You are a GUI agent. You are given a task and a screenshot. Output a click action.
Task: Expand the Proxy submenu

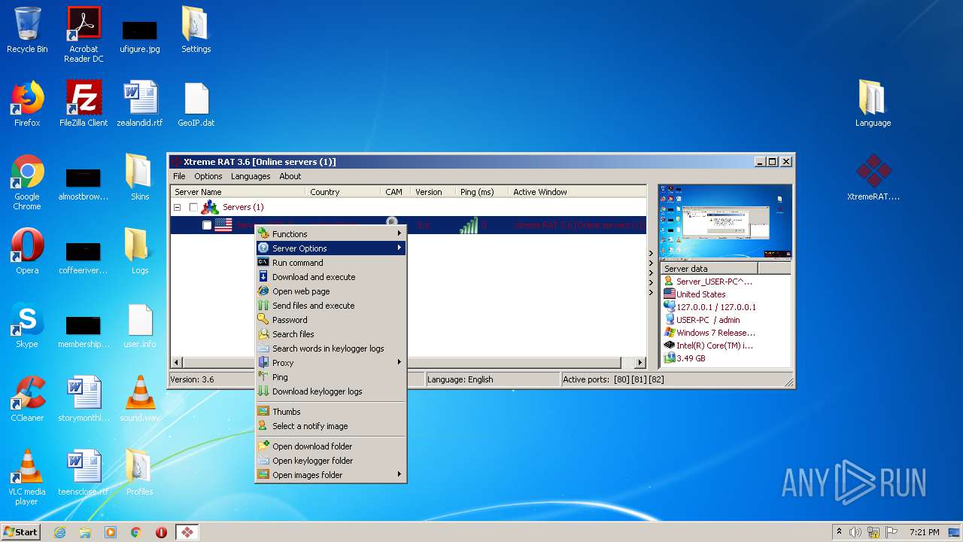click(x=331, y=363)
